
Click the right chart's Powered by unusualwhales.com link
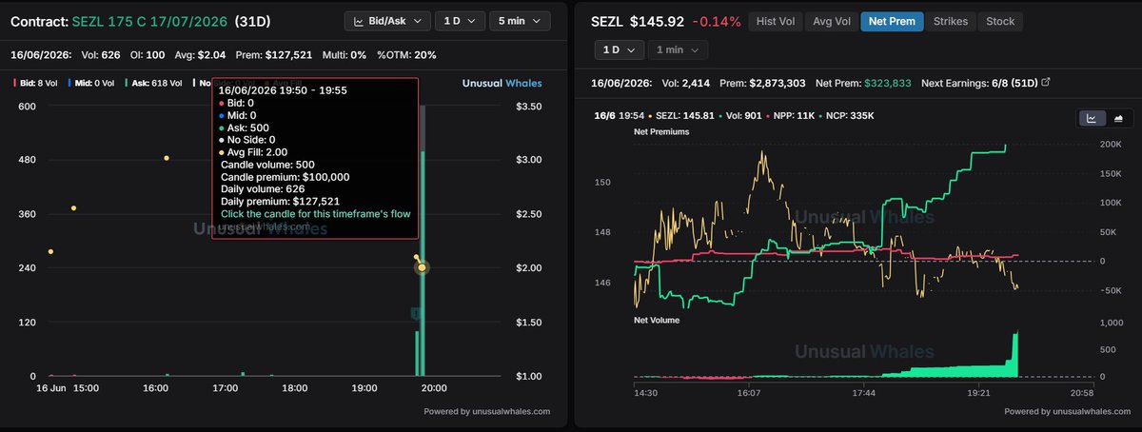[x=1067, y=411]
